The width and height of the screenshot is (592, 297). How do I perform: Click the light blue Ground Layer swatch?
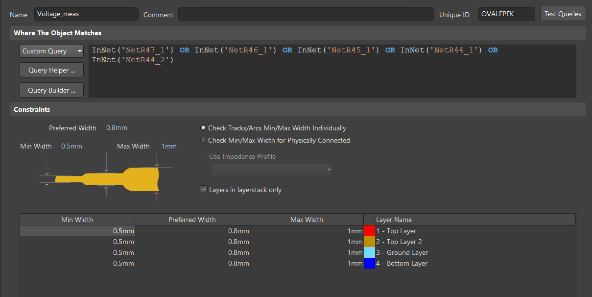pos(369,252)
